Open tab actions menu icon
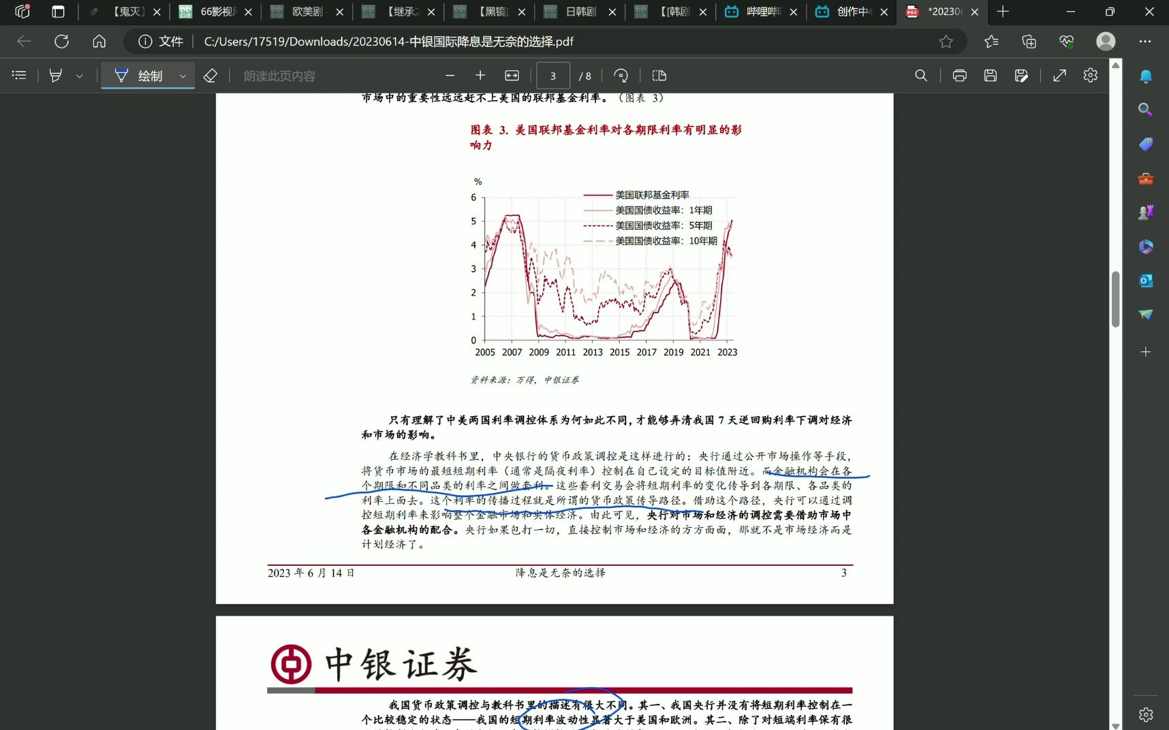The width and height of the screenshot is (1169, 730). pyautogui.click(x=58, y=12)
